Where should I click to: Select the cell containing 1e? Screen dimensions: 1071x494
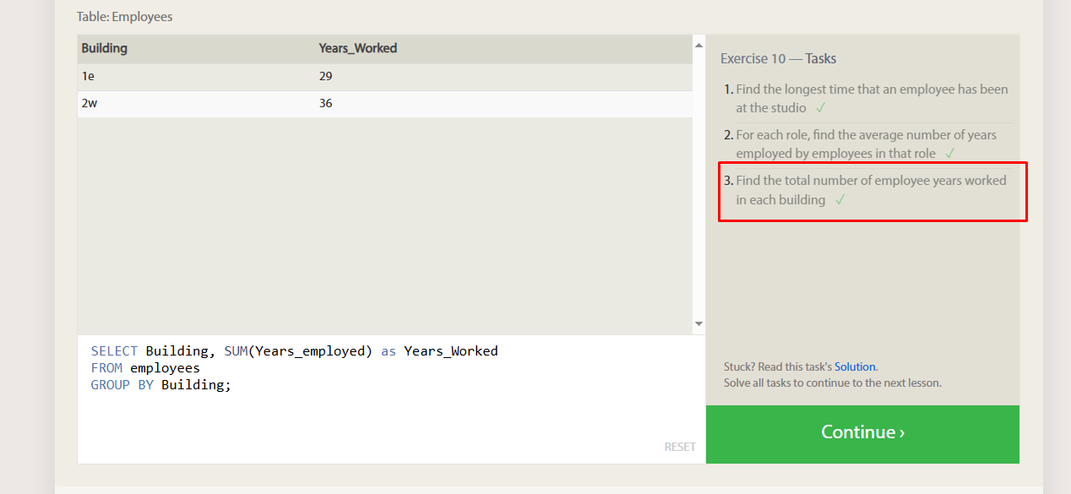click(88, 76)
